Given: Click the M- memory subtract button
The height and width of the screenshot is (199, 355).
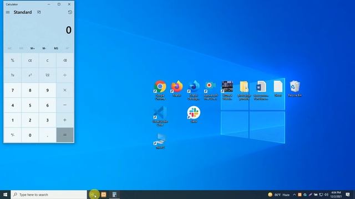Looking at the screenshot, I should [44, 48].
